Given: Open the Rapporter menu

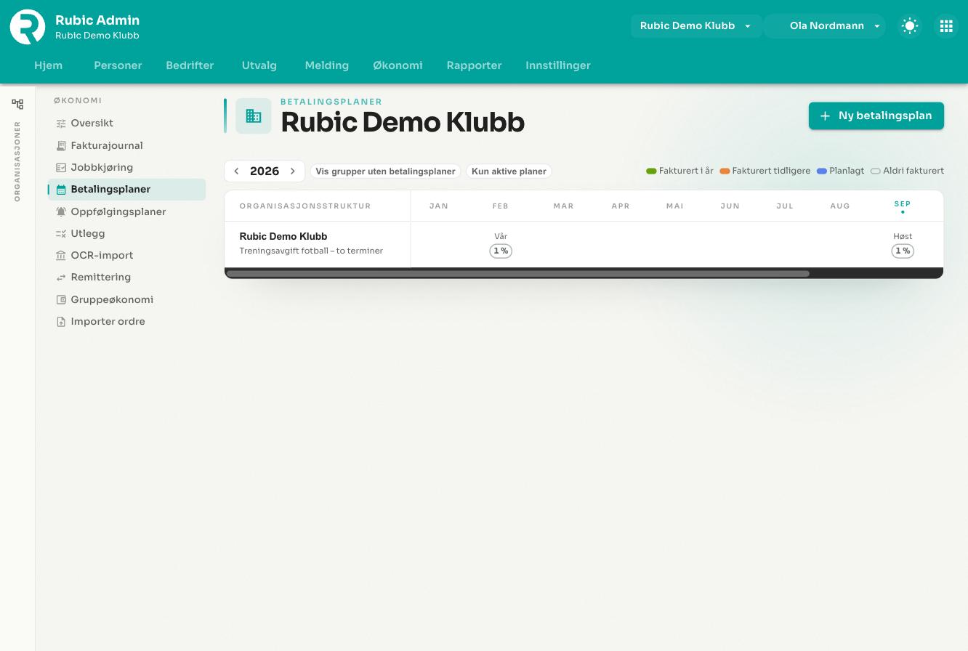Looking at the screenshot, I should tap(474, 65).
